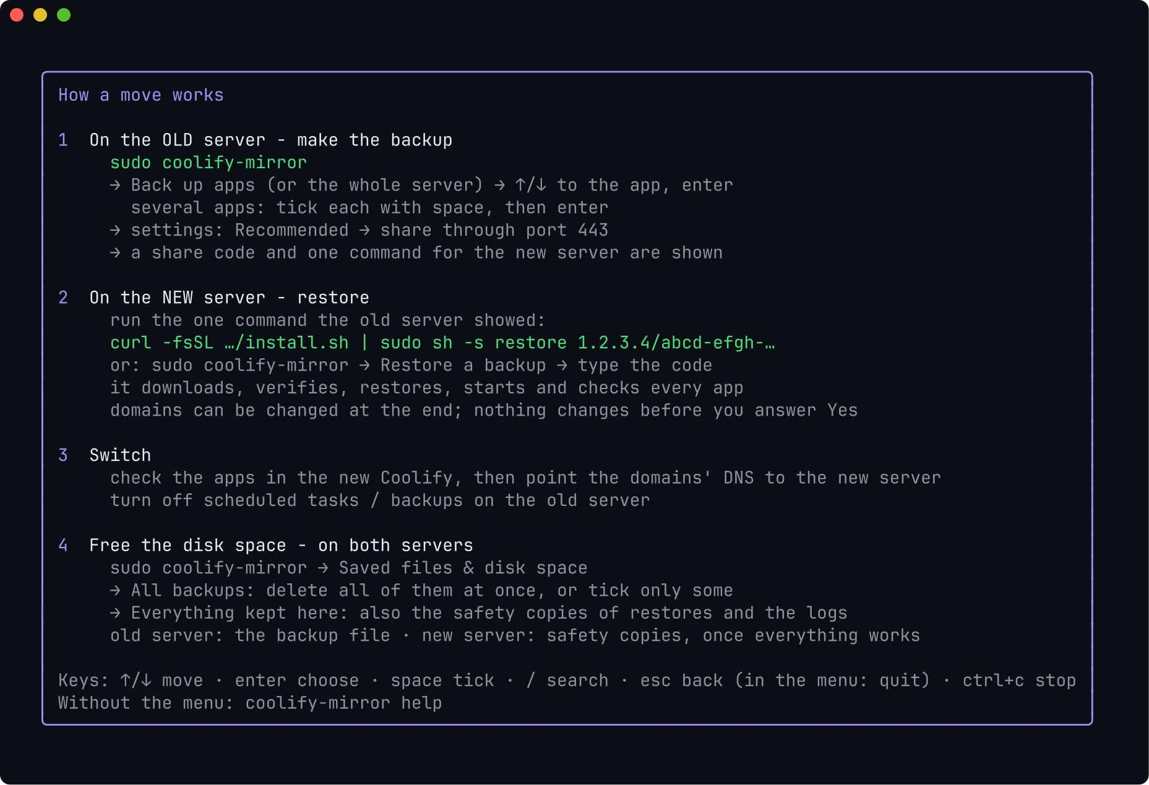Click the step number 2 marker

coord(63,298)
